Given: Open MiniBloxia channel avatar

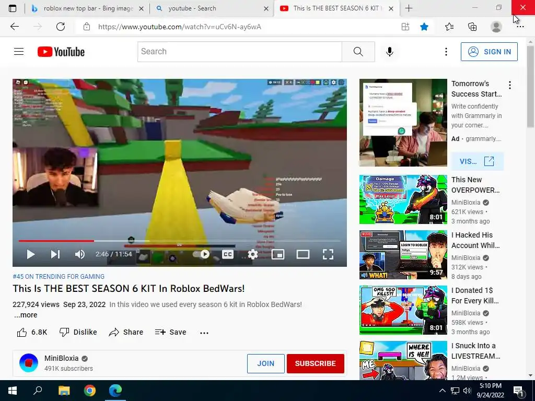Looking at the screenshot, I should tap(29, 363).
